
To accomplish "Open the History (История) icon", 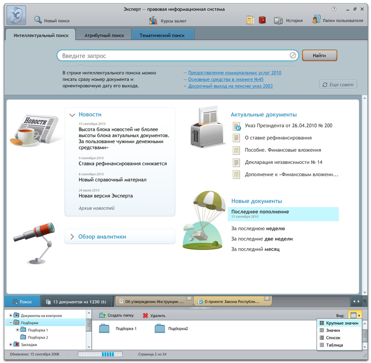I will tap(278, 20).
